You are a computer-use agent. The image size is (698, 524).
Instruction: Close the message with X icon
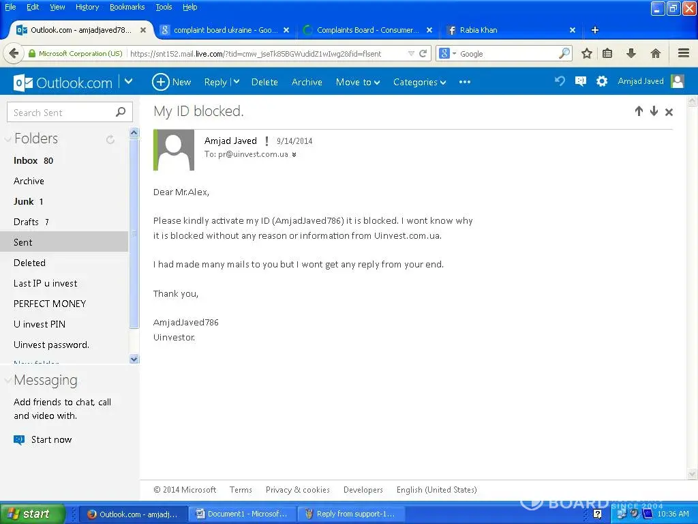point(669,112)
